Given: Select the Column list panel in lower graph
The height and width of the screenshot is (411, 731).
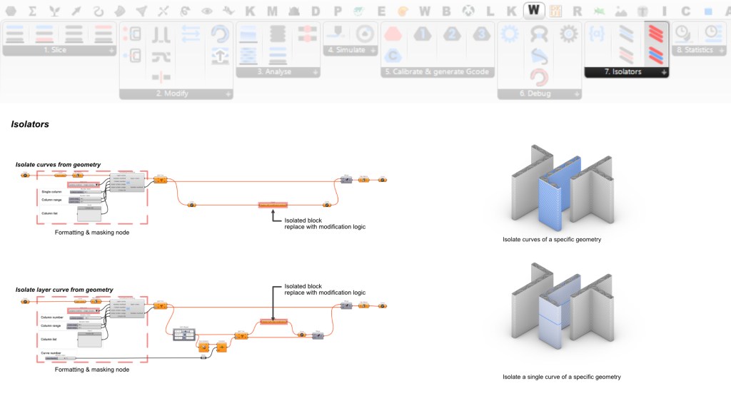Looking at the screenshot, I should coord(89,340).
